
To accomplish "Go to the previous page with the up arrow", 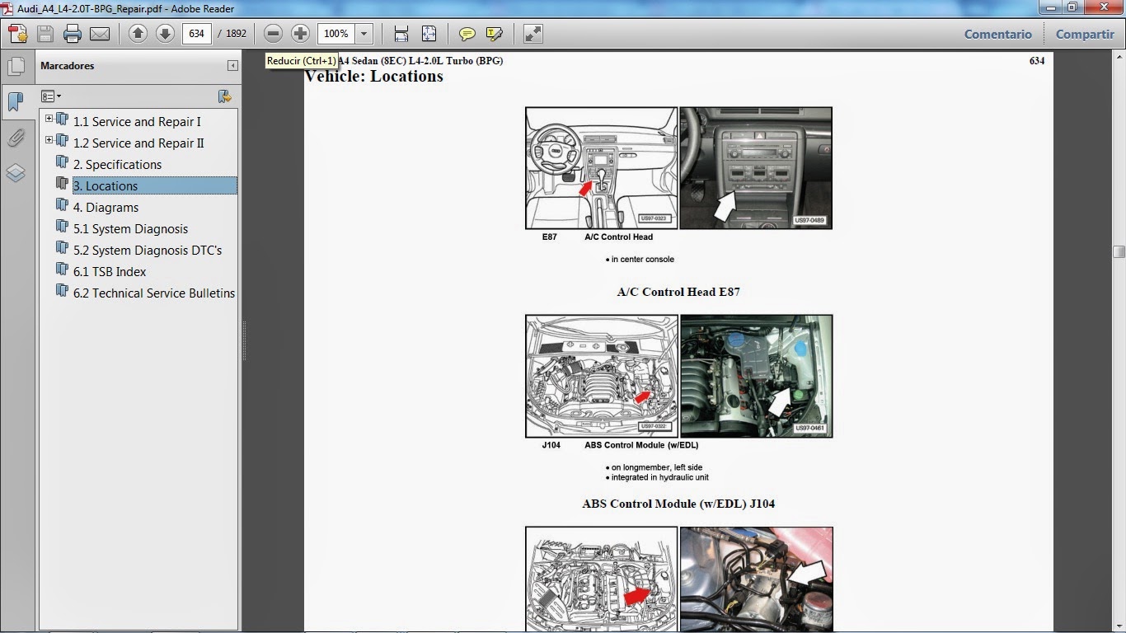I will tap(138, 34).
